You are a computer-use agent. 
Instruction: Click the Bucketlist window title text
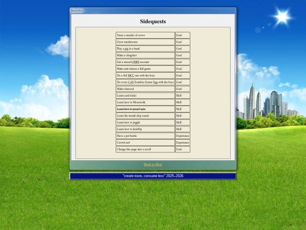coord(77,11)
